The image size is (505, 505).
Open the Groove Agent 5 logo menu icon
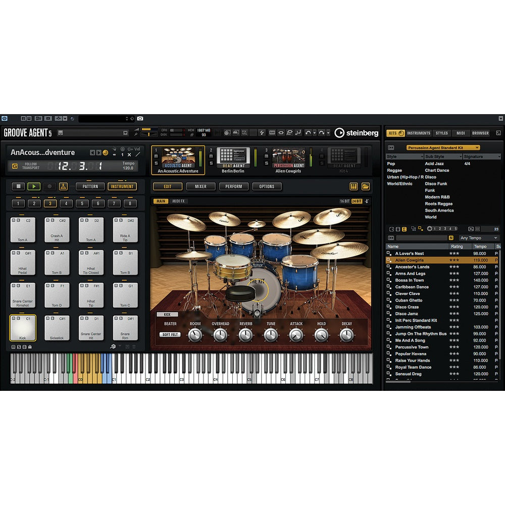coord(59,133)
